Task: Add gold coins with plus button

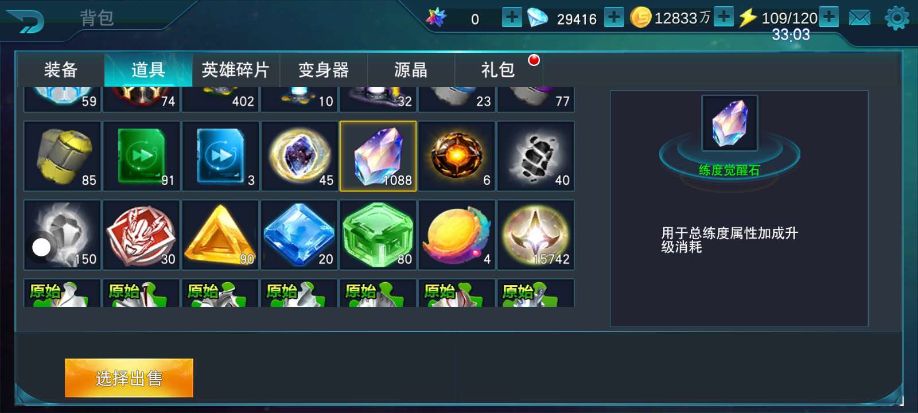Action: pos(724,17)
